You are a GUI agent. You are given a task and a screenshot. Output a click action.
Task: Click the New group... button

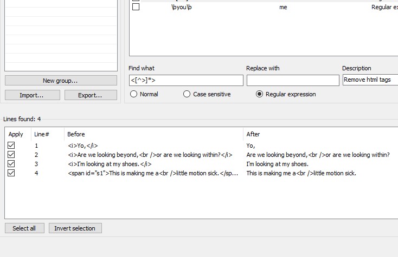(61, 81)
